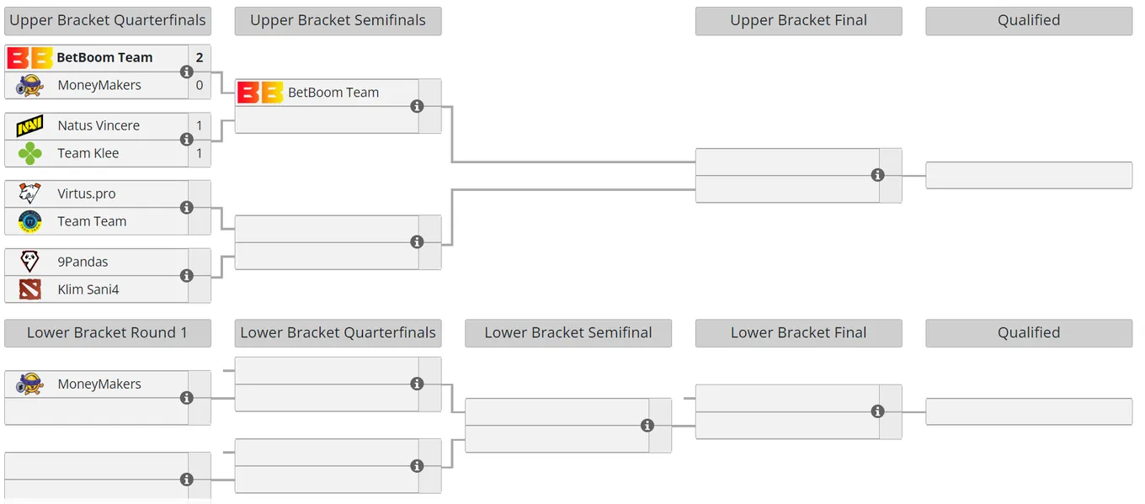The width and height of the screenshot is (1145, 504).
Task: Open info for Natus Vincere vs Team Klee
Action: pos(187,140)
